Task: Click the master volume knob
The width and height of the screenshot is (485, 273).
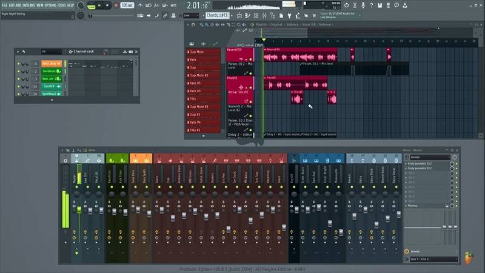Action: coord(81,5)
